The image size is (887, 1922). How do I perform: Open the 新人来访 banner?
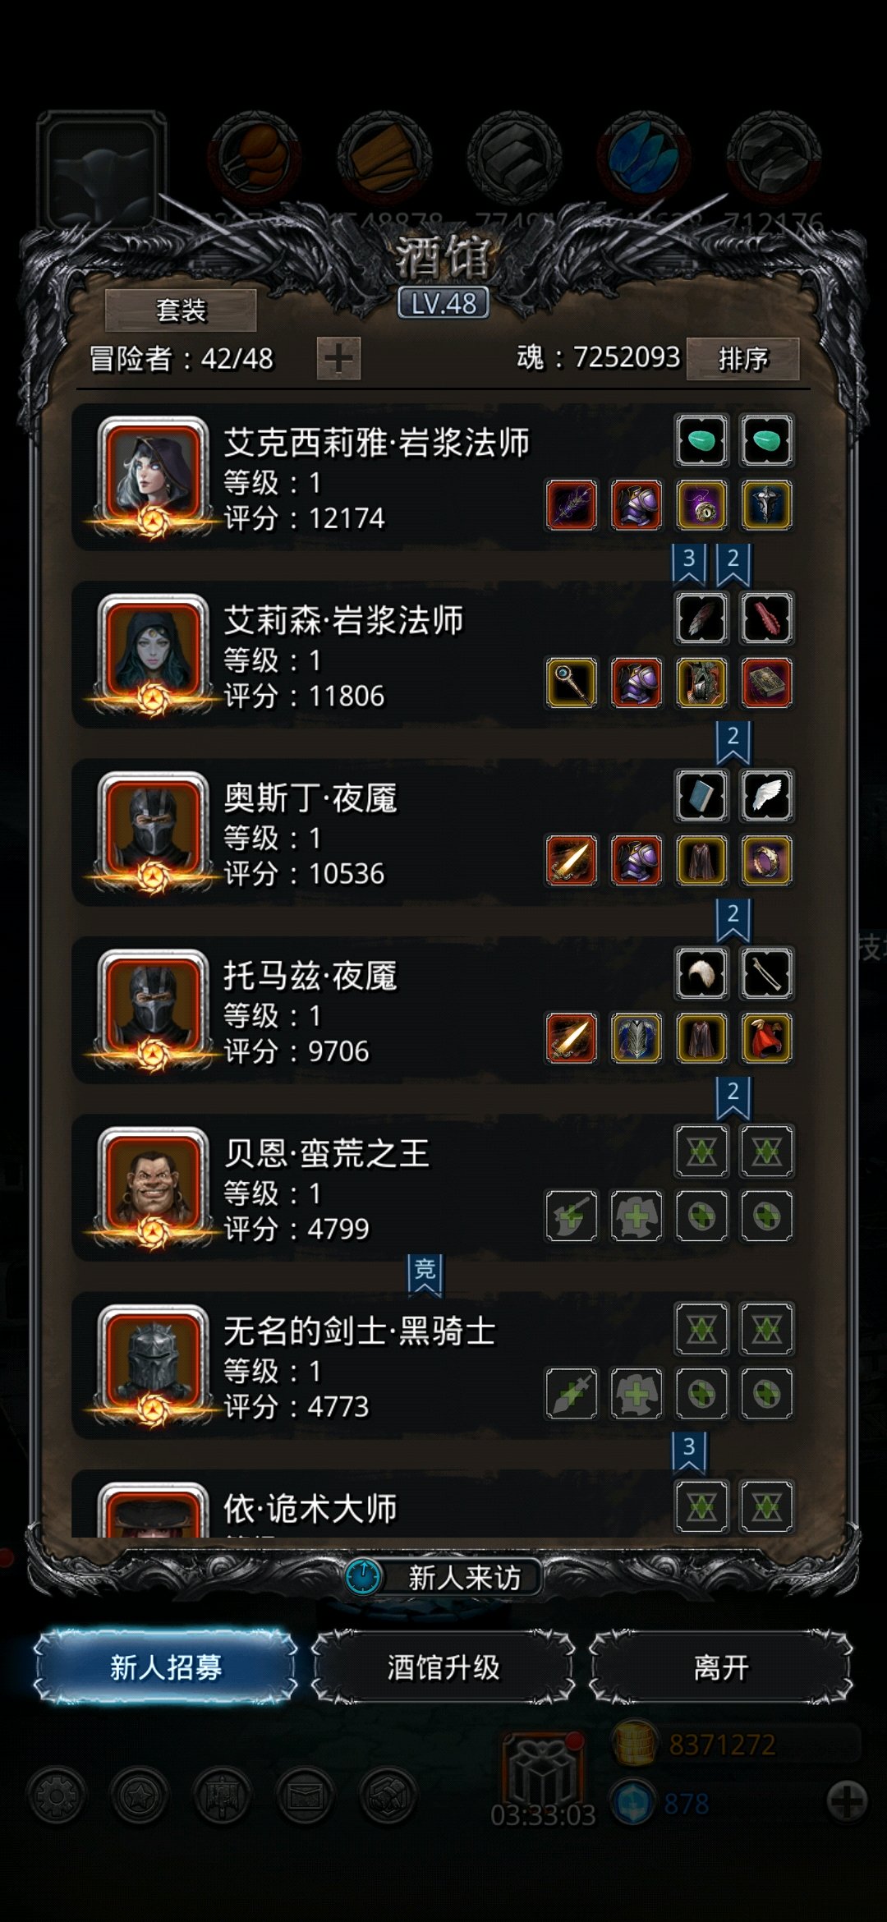coord(443,1577)
